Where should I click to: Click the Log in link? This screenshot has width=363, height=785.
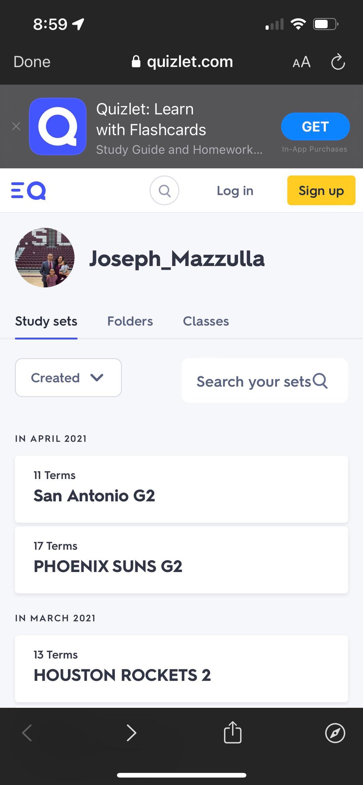[235, 190]
